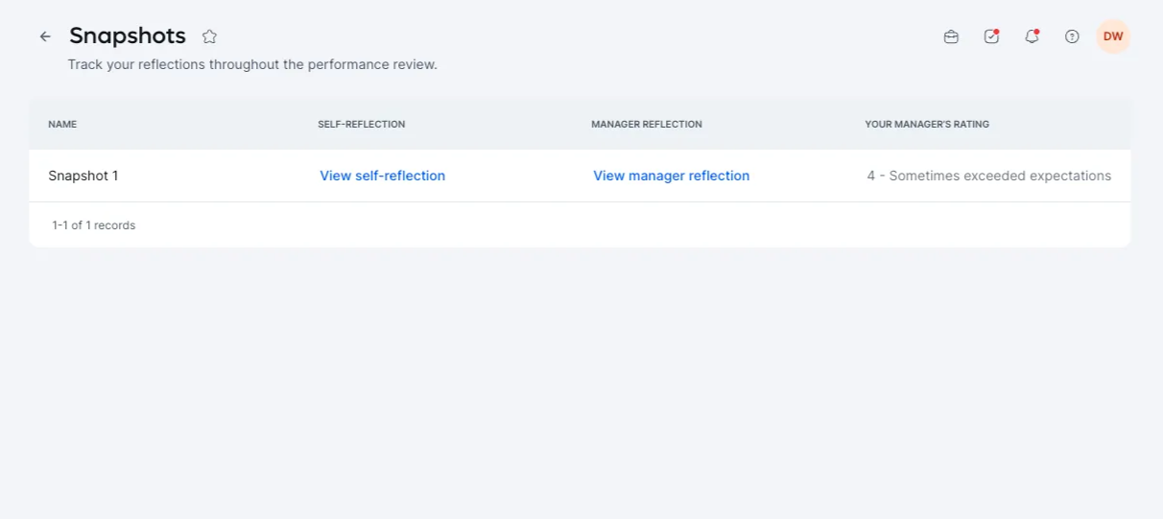Image resolution: width=1163 pixels, height=519 pixels.
Task: Click the SELF-REFLECTION column header
Action: pos(362,124)
